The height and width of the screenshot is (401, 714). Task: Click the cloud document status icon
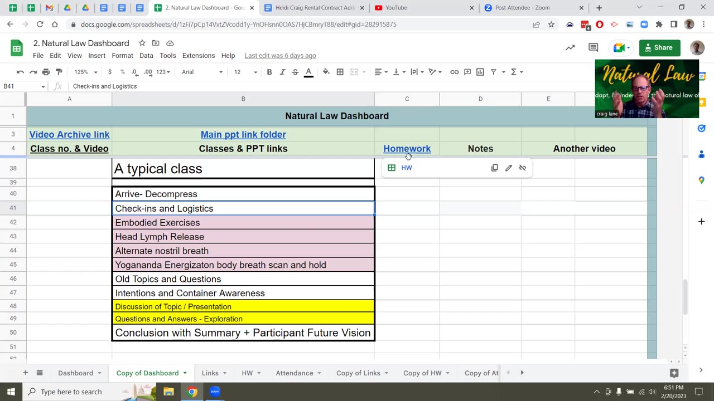pyautogui.click(x=170, y=43)
